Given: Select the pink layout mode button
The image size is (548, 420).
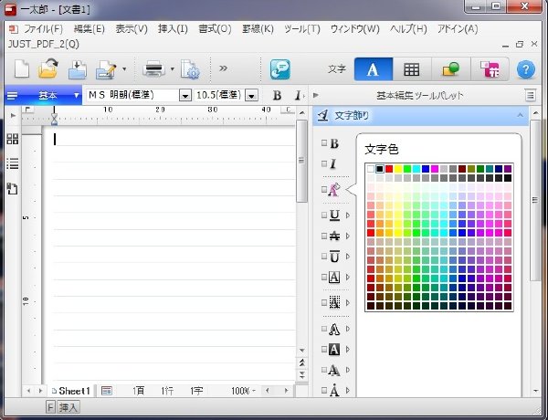Looking at the screenshot, I should click(490, 69).
